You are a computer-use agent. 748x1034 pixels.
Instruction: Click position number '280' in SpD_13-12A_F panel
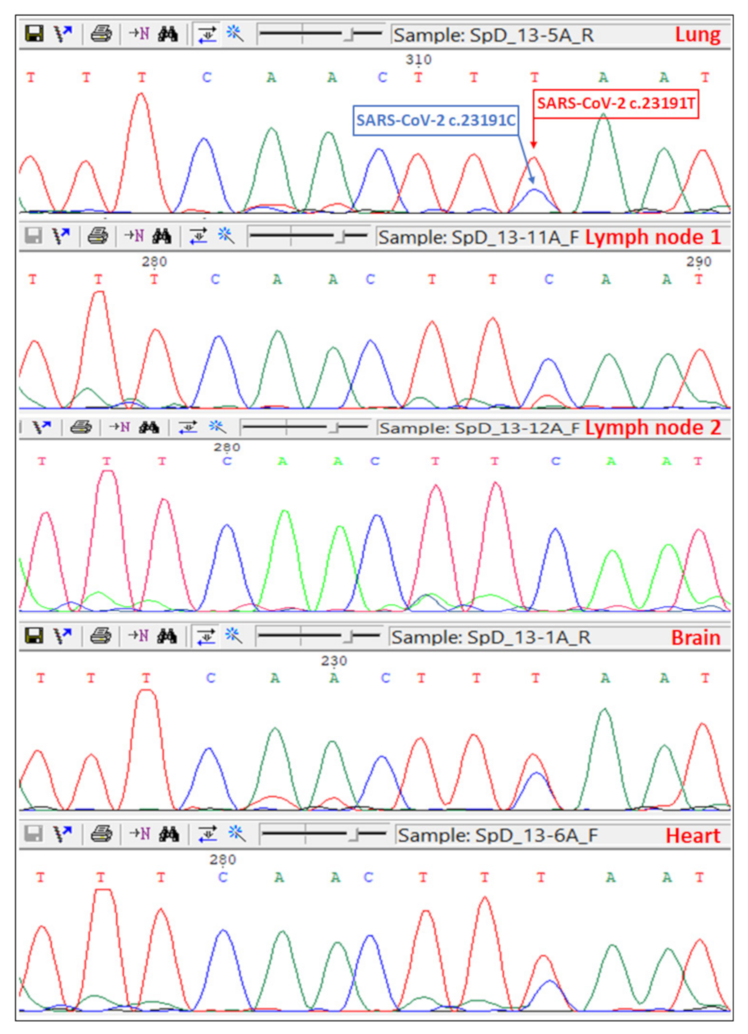tap(227, 447)
